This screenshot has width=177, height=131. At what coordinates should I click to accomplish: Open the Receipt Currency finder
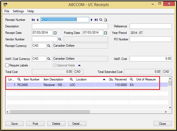pyautogui.click(x=49, y=46)
